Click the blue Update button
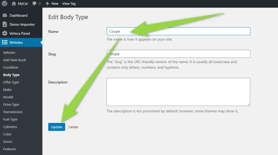Image resolution: width=278 pixels, height=155 pixels. tap(57, 127)
